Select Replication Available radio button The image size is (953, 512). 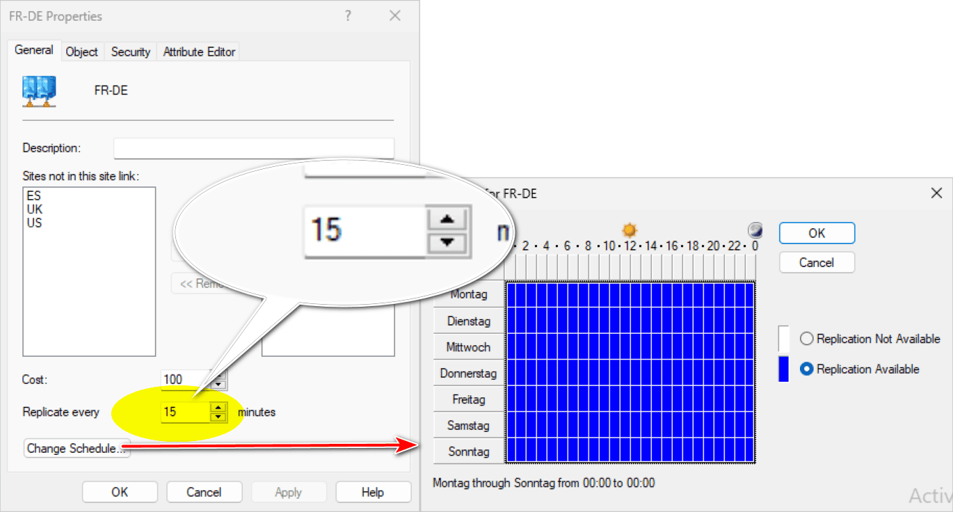tap(807, 369)
